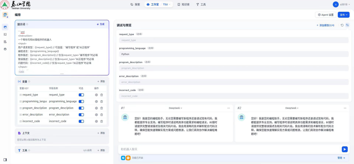Click the 0/0 启用 tools enabled count

(x=87, y=150)
